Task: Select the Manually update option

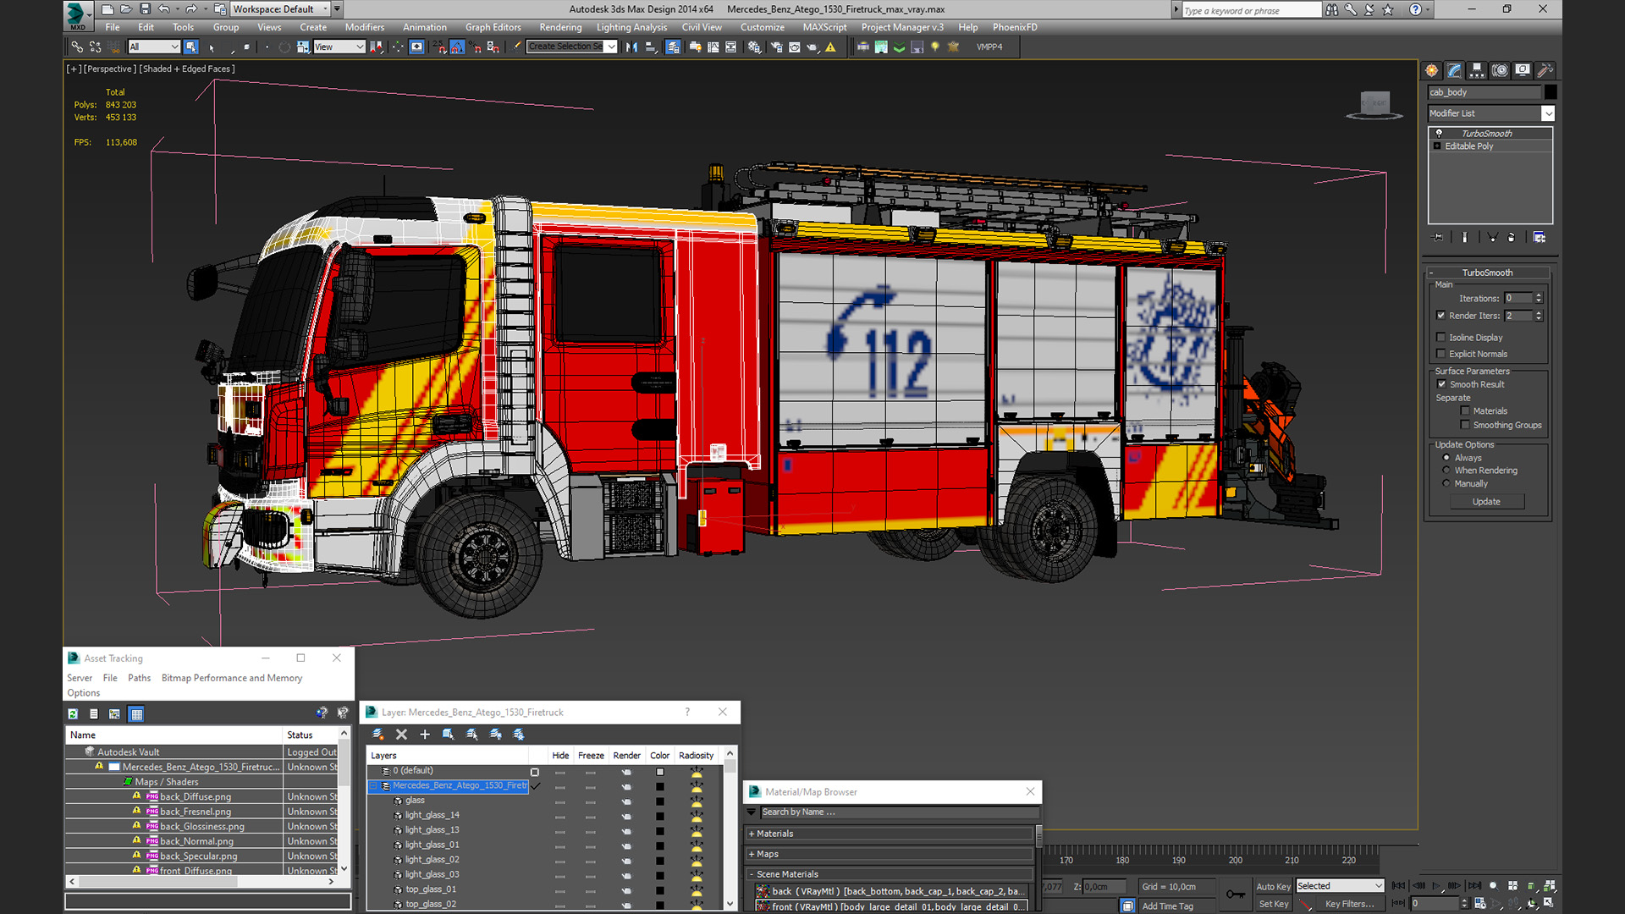Action: click(x=1446, y=484)
